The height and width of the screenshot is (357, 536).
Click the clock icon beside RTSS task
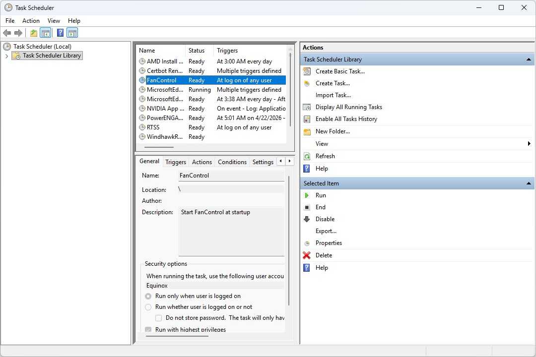pyautogui.click(x=142, y=127)
